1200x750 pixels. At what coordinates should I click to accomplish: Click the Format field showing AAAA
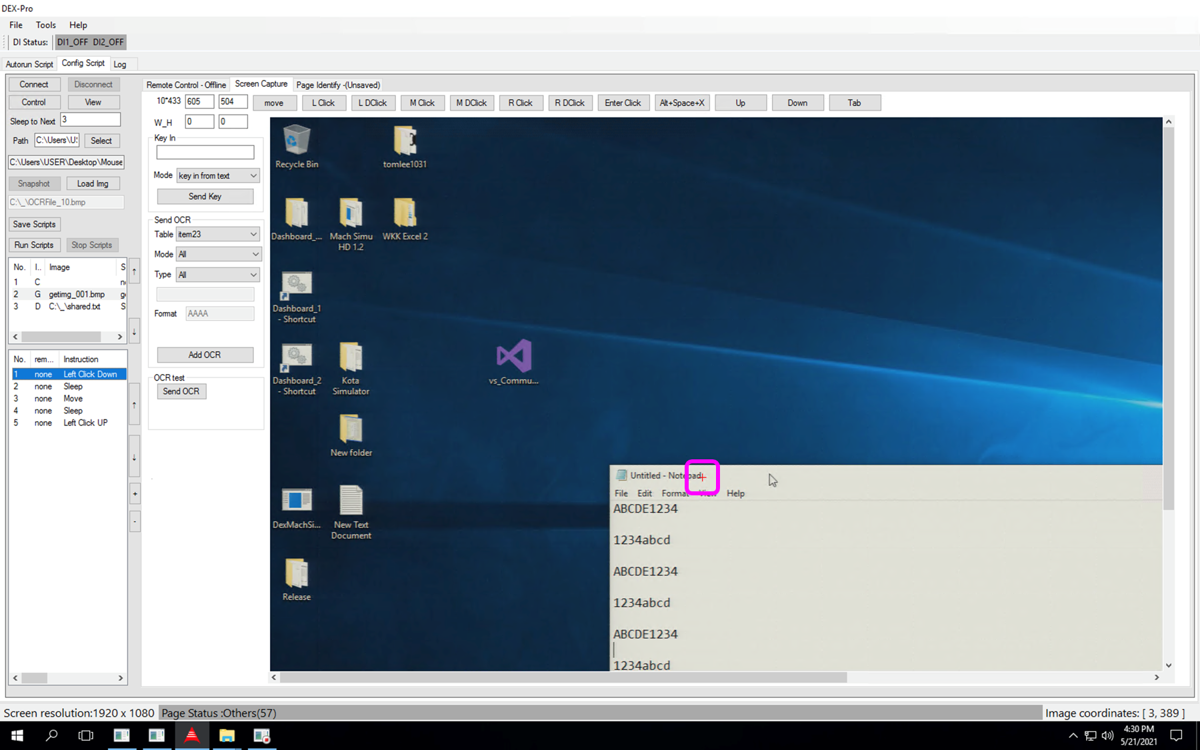pos(220,313)
